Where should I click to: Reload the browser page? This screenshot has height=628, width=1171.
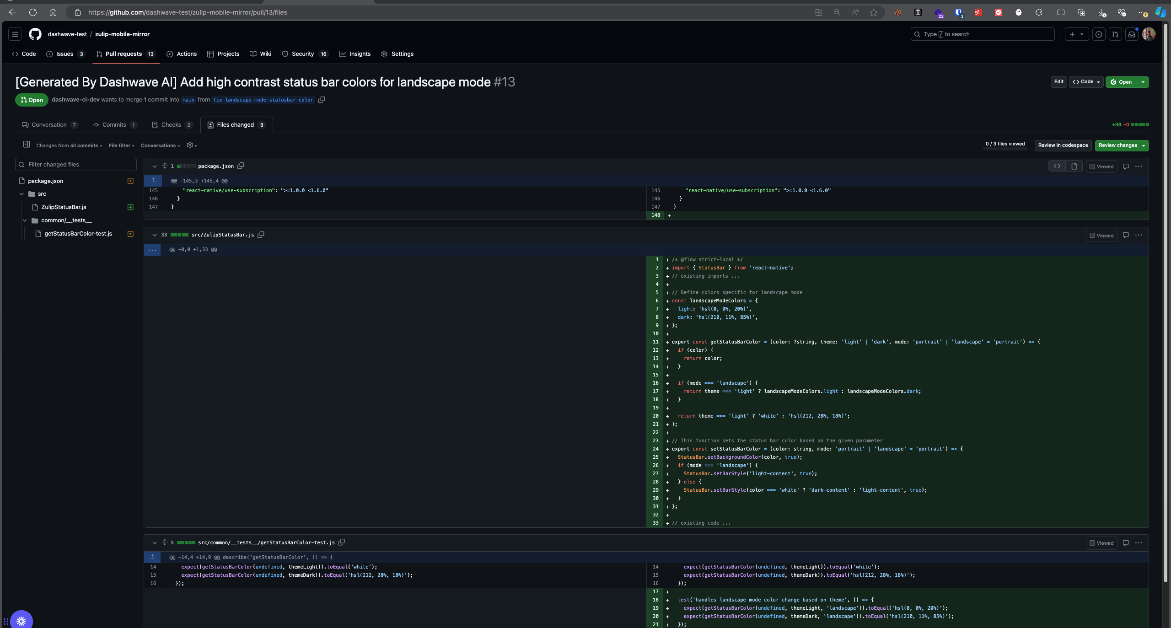click(33, 12)
